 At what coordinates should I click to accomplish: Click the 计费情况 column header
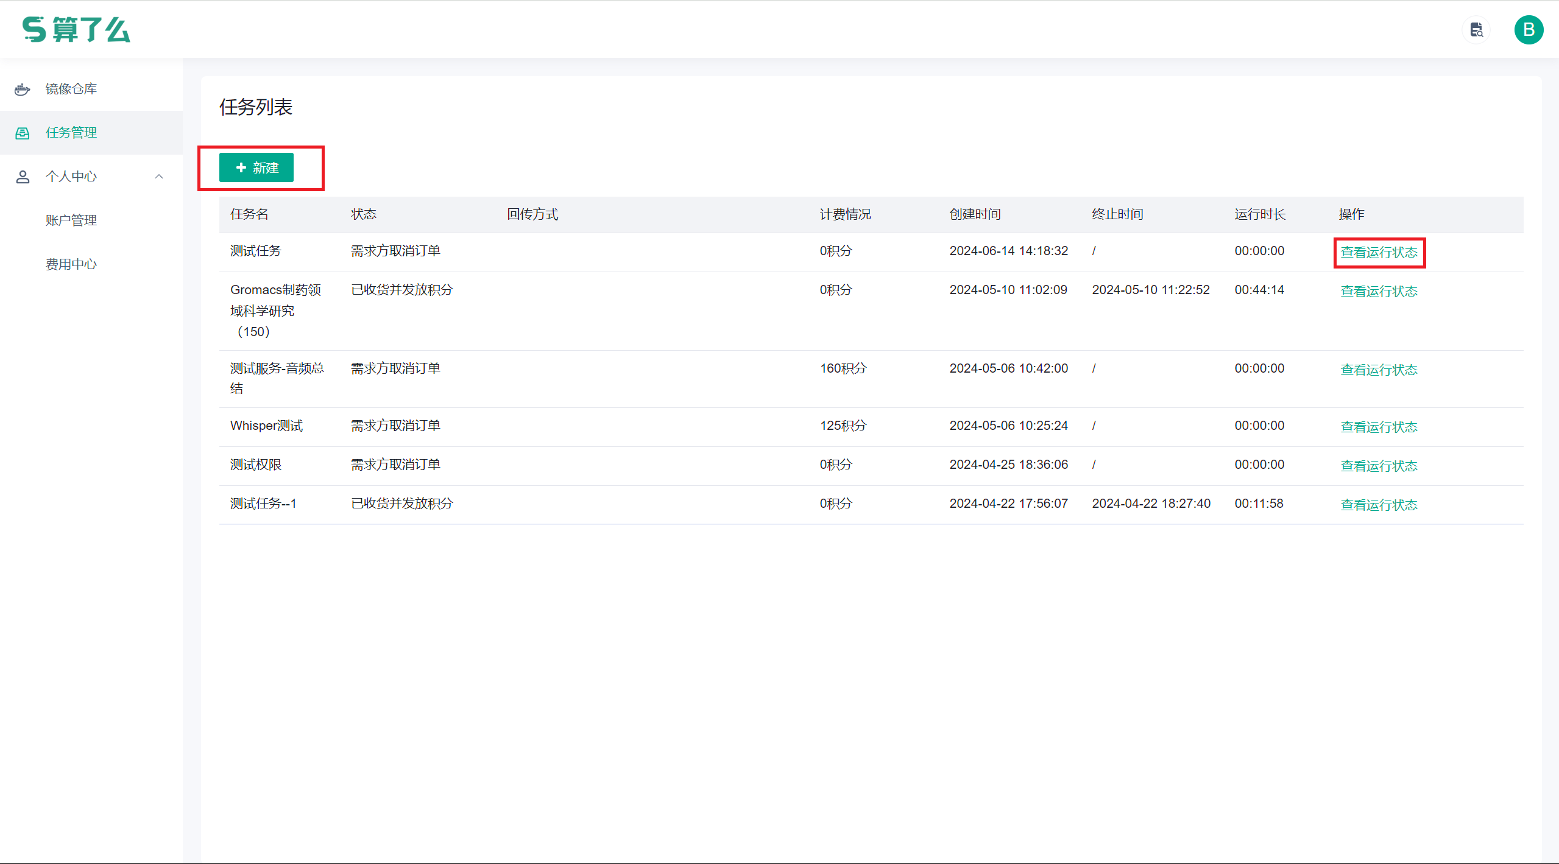tap(845, 214)
